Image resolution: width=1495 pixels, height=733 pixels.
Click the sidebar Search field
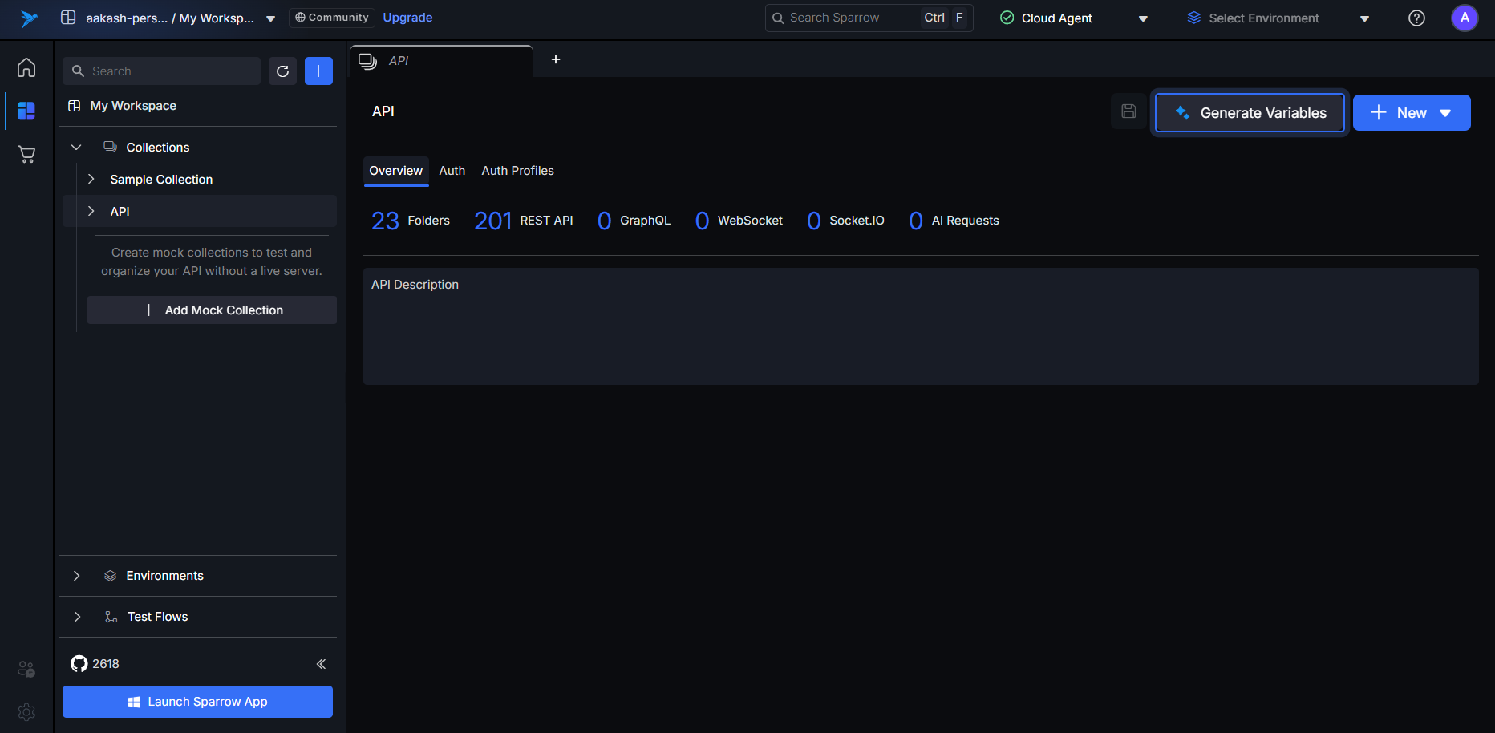pyautogui.click(x=161, y=71)
